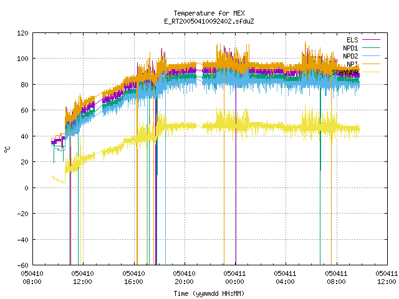Click the y-axis value 60
This screenshot has height=299, width=399.
click(24, 110)
